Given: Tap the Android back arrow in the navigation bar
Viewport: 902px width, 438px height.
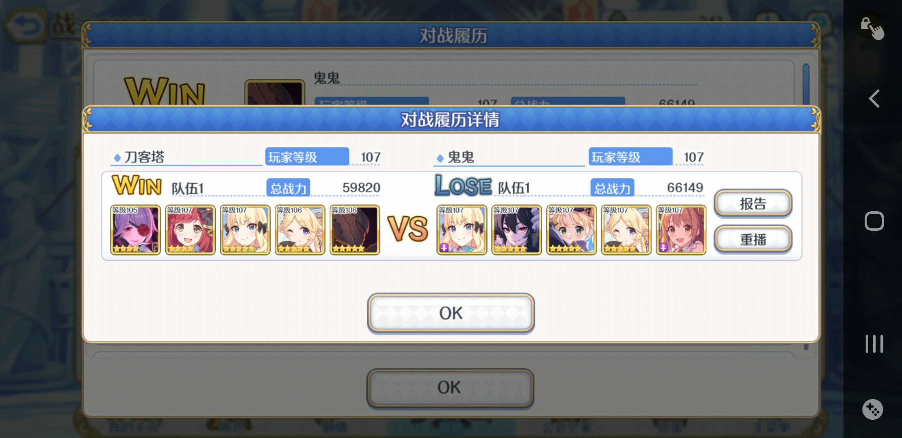Looking at the screenshot, I should click(x=874, y=99).
